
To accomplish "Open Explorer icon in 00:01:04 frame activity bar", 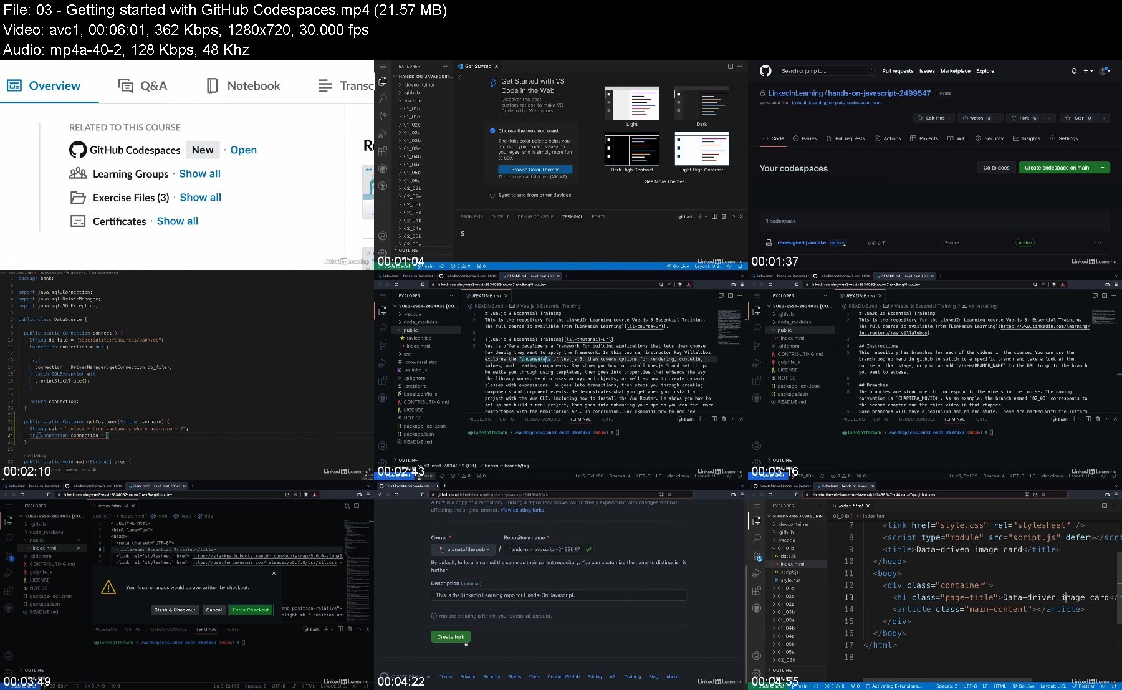I will tap(383, 81).
